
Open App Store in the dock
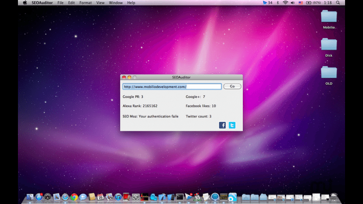39,197
